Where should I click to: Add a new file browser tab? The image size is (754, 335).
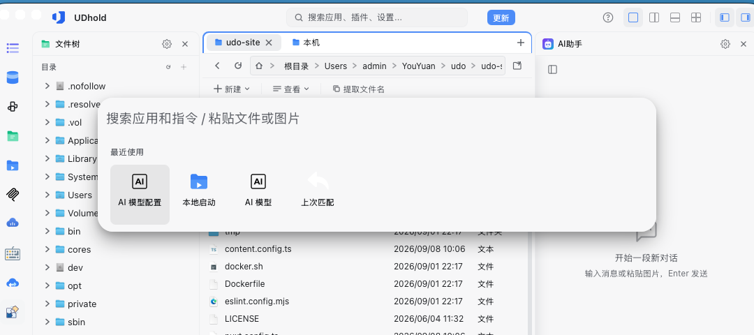click(x=520, y=43)
